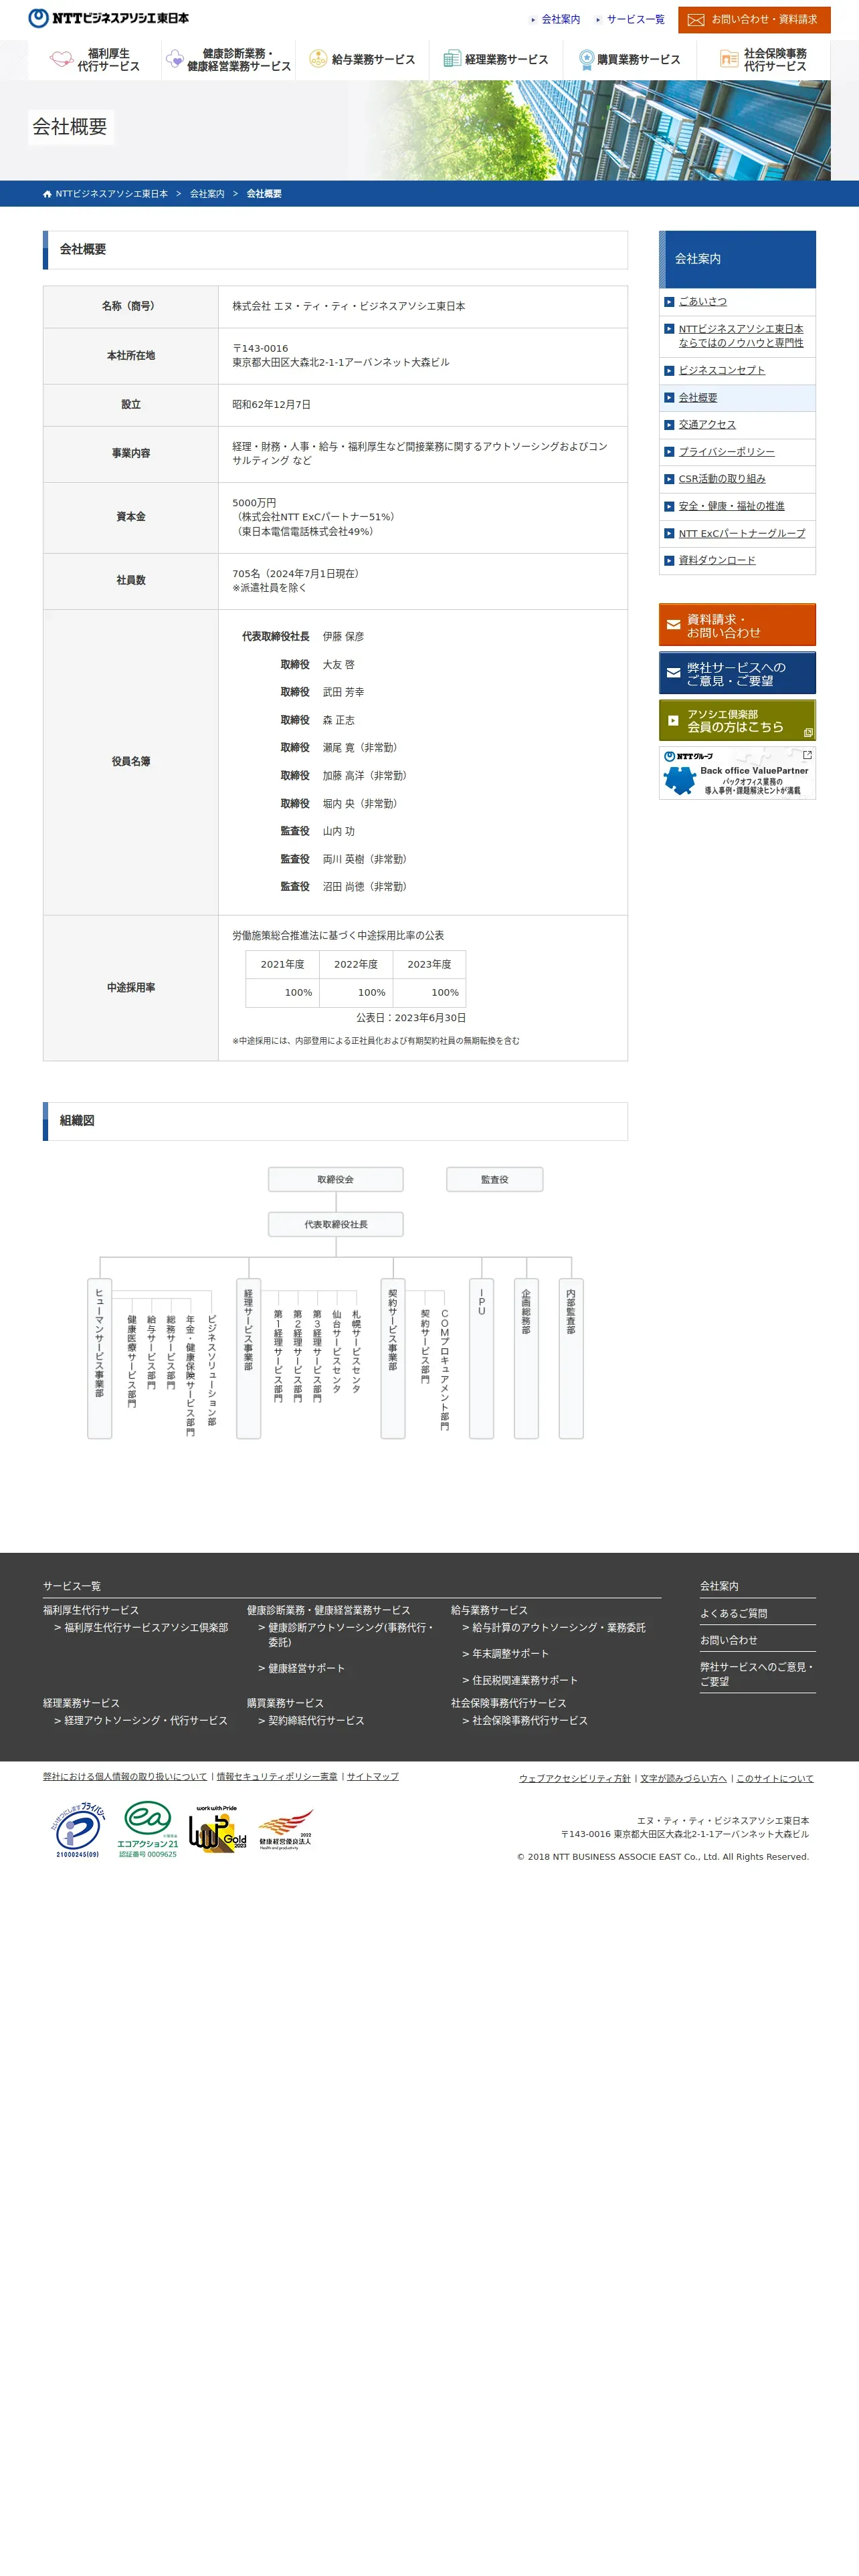Open the 給与業務サービス nav menu

point(362,60)
